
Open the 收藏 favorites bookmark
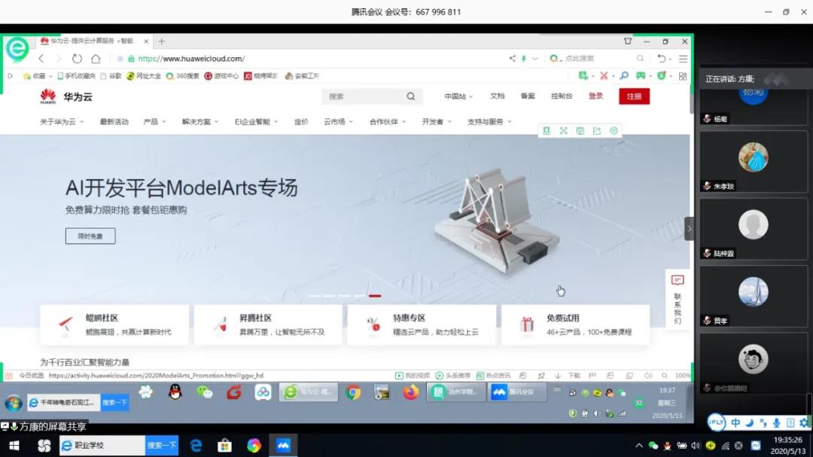[38, 76]
